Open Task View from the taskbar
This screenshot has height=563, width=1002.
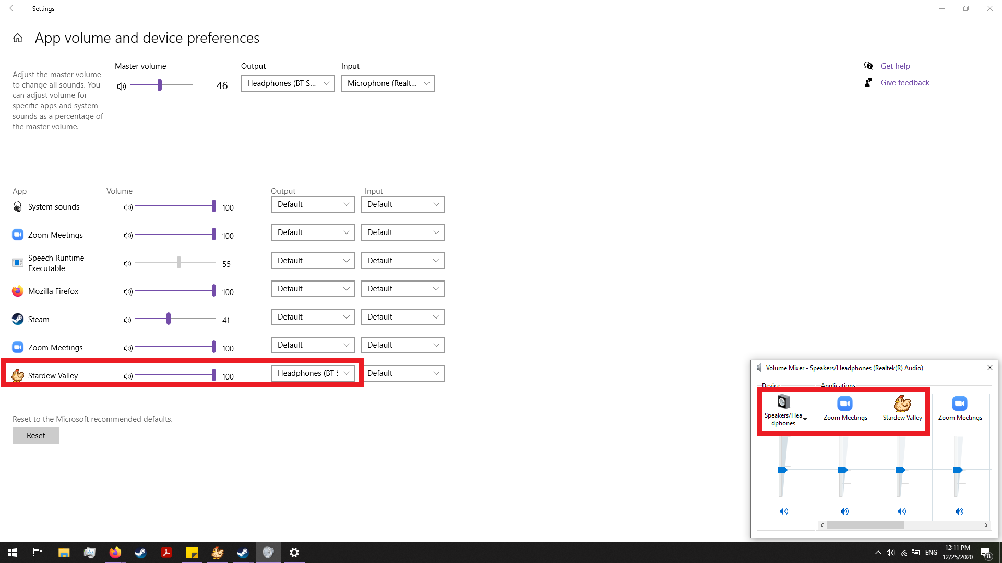click(x=38, y=553)
